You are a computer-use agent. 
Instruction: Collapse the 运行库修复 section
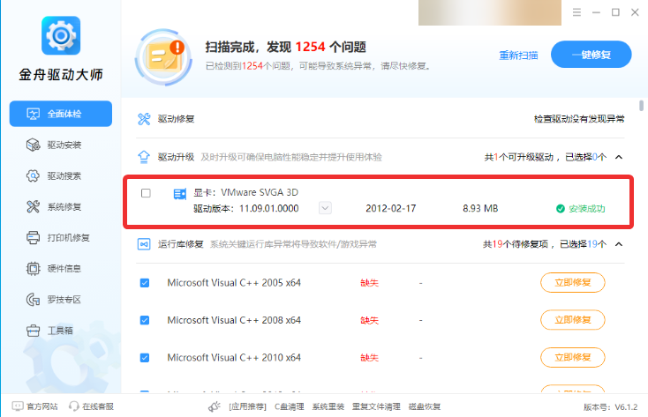click(x=619, y=244)
